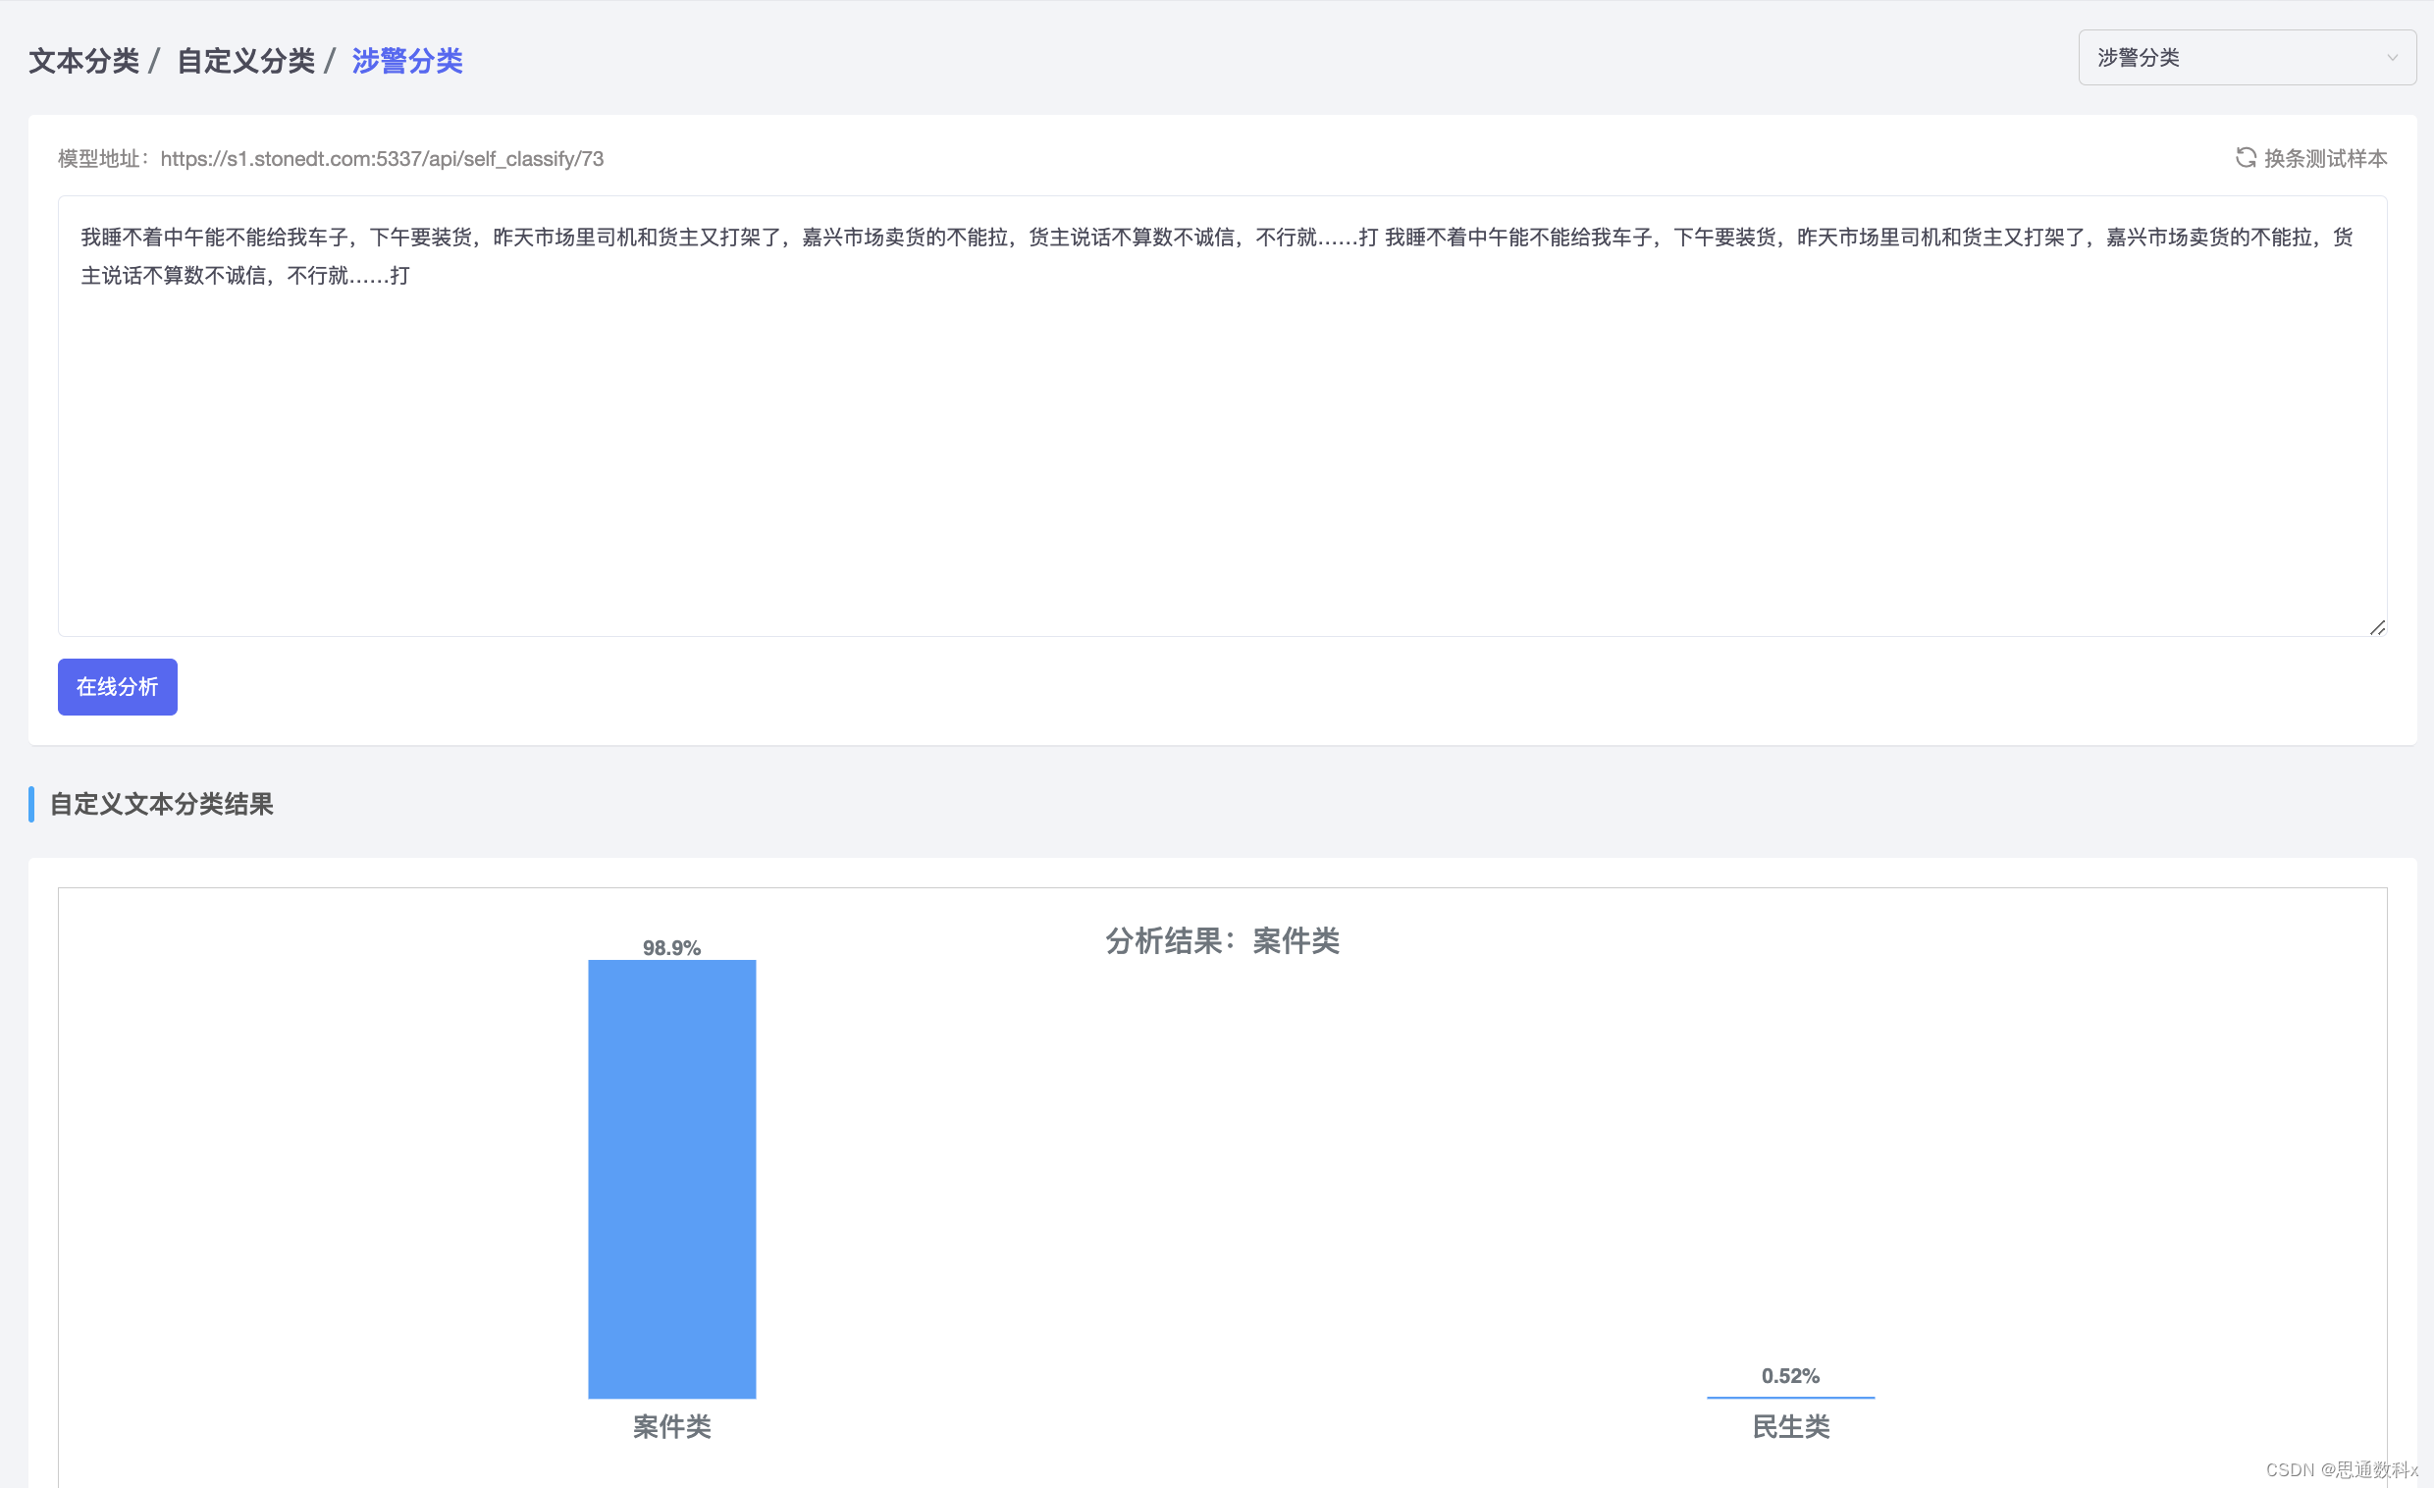Click the 民生类 axis label
Screen dimensions: 2434x1488
click(1790, 1426)
